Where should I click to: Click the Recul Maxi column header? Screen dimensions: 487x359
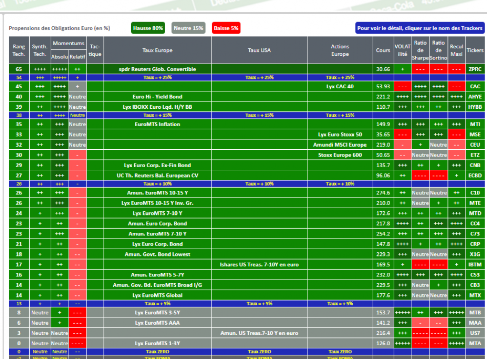(456, 50)
